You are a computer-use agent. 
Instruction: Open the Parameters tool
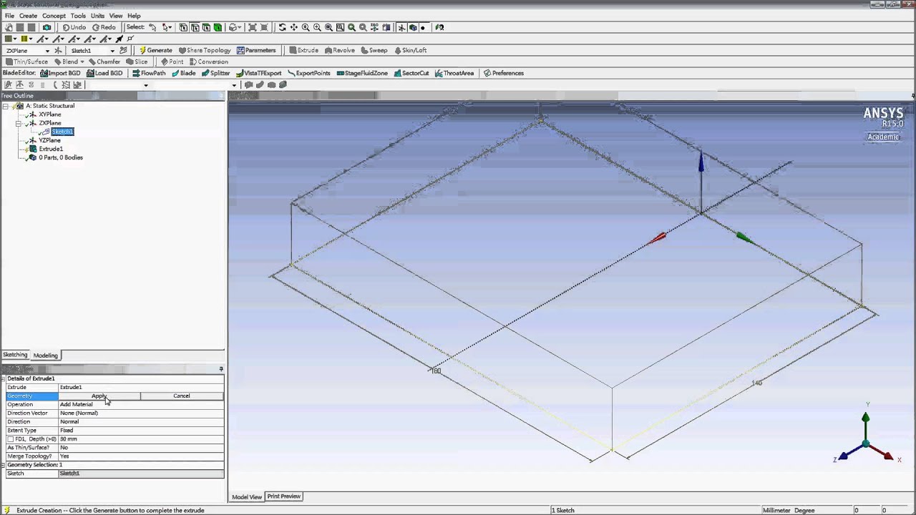tap(256, 50)
